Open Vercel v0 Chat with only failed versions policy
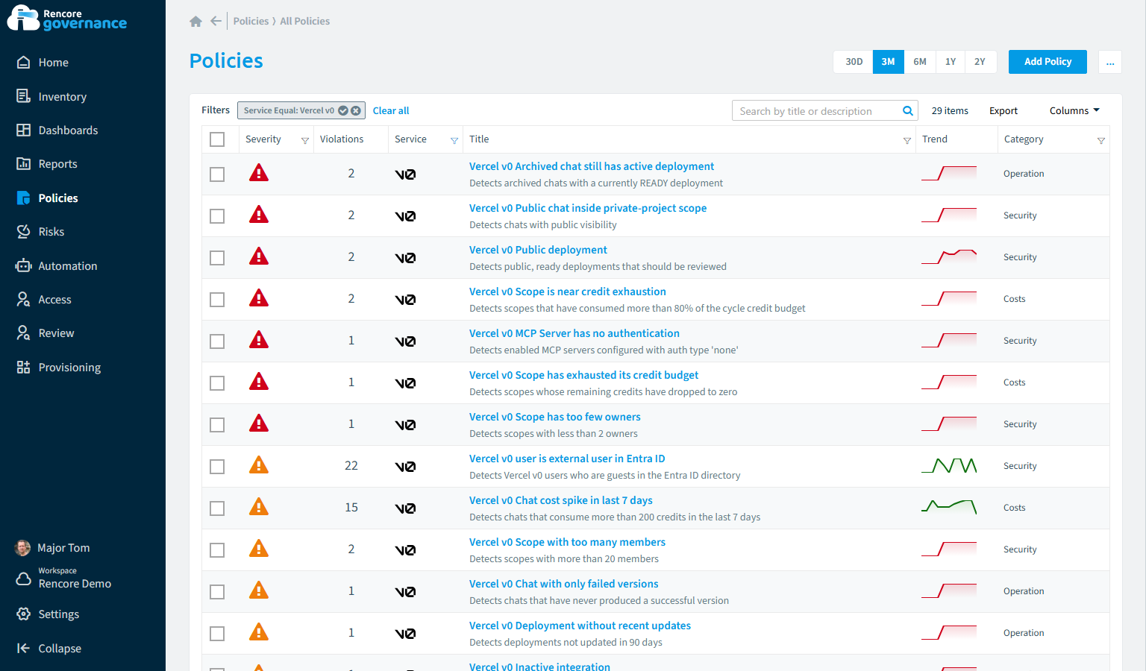 coord(563,584)
